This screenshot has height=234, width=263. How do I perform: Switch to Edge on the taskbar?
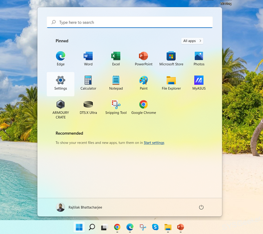pyautogui.click(x=130, y=227)
